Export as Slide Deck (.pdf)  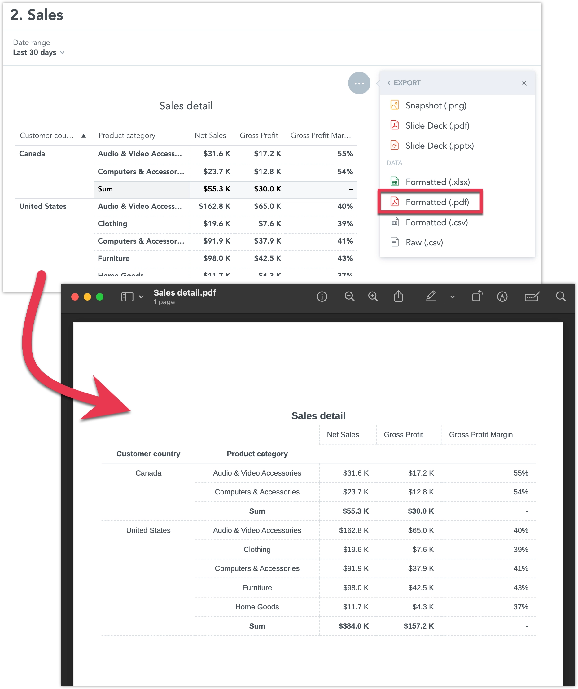(437, 125)
